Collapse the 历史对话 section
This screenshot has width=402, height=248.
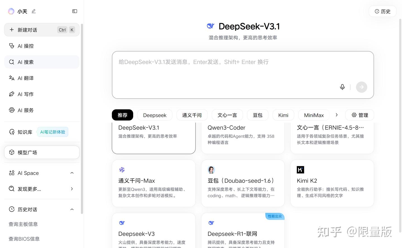tap(72, 210)
